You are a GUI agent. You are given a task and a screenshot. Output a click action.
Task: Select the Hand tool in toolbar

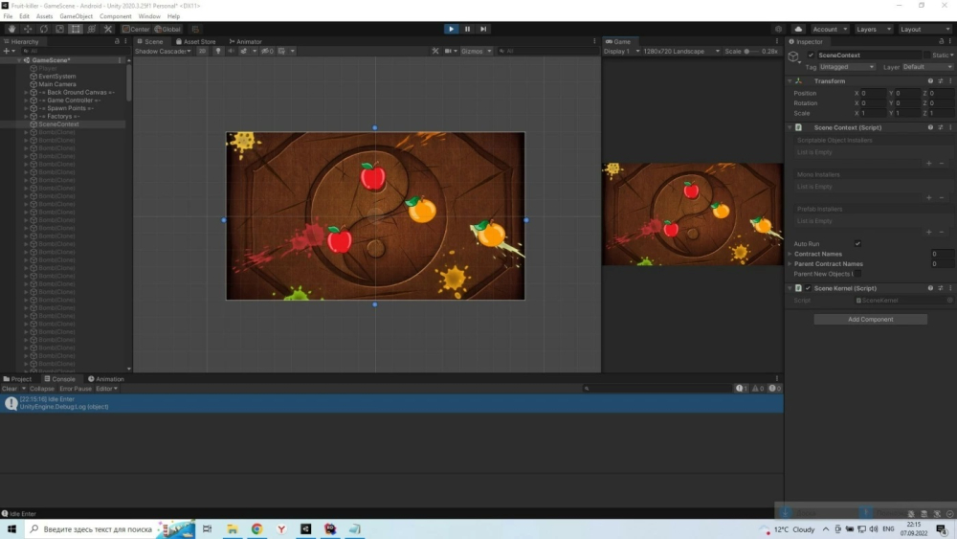pyautogui.click(x=11, y=29)
